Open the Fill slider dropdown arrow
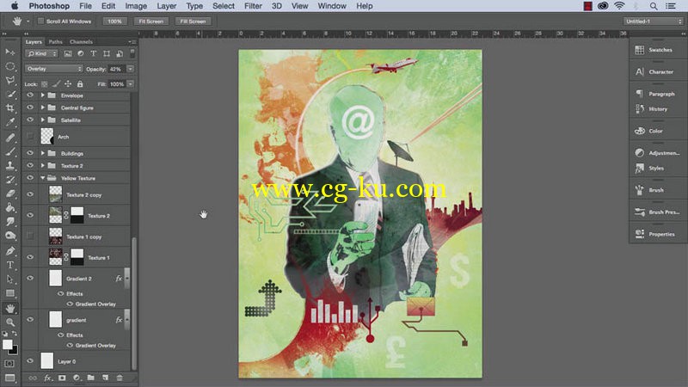 point(131,83)
